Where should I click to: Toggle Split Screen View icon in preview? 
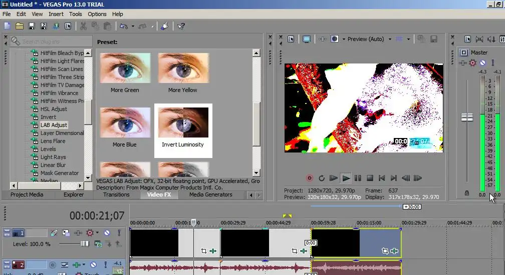[x=335, y=39]
